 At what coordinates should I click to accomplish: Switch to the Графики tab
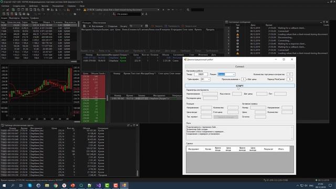tap(35, 18)
